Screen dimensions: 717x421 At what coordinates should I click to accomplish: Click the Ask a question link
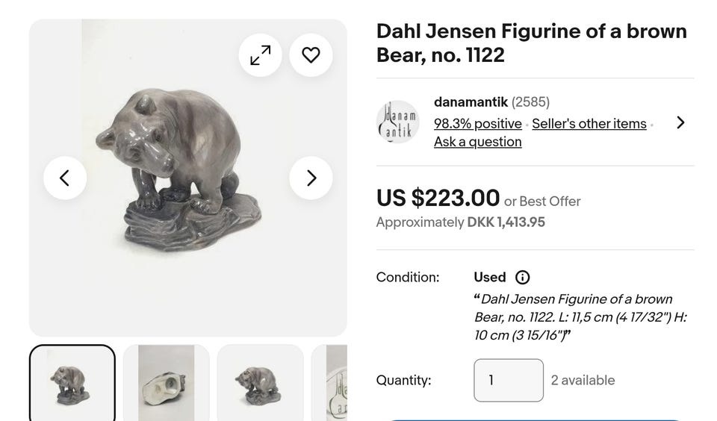coord(478,142)
